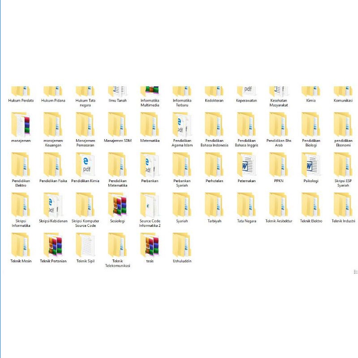The width and height of the screenshot is (358, 358).
Task: Click the Manajemen SDM folder name
Action: click(x=118, y=141)
